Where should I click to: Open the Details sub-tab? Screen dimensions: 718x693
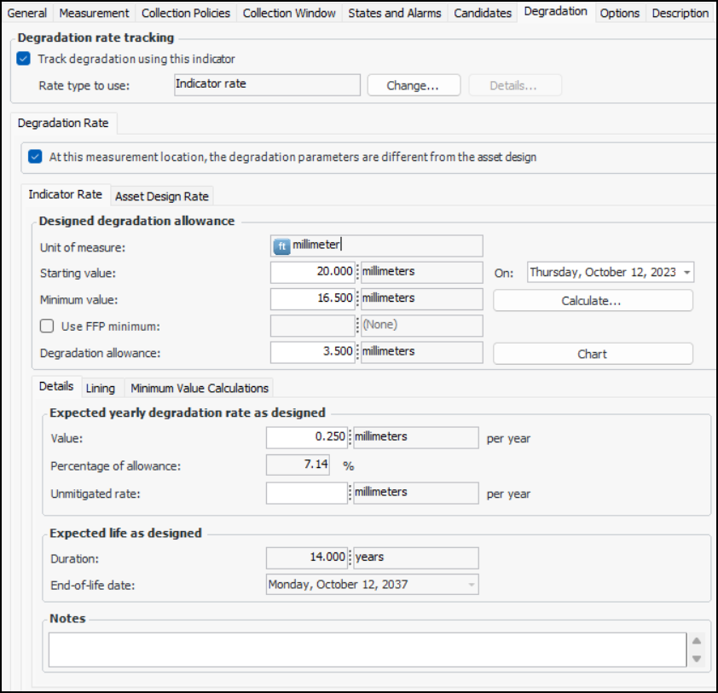[56, 386]
